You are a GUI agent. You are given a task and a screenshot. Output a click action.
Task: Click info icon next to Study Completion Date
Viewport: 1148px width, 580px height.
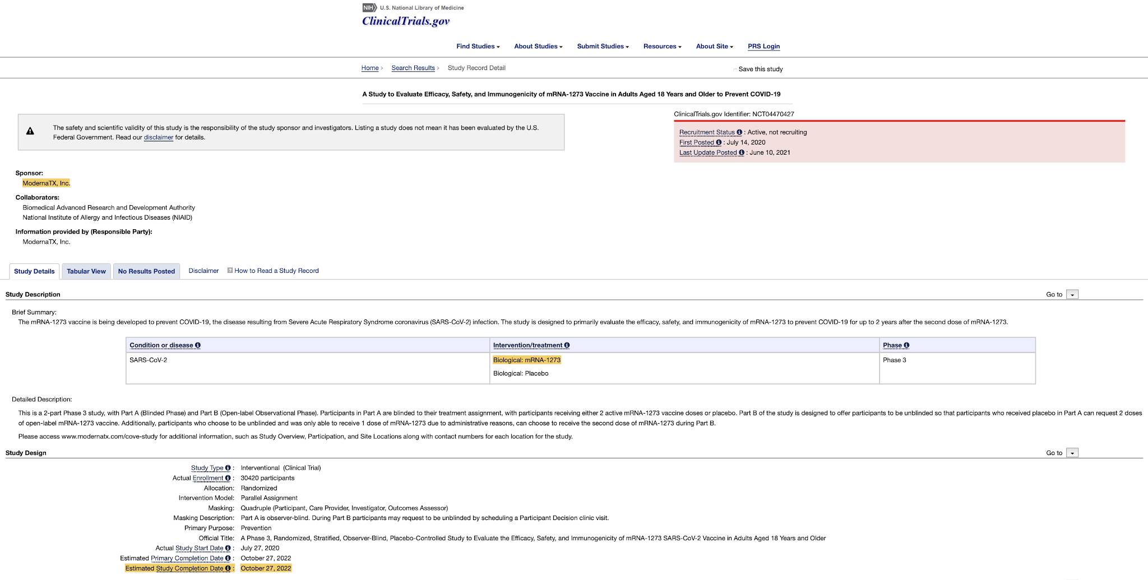(228, 568)
